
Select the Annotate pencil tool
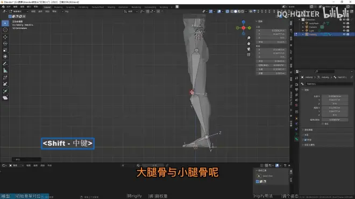5,64
